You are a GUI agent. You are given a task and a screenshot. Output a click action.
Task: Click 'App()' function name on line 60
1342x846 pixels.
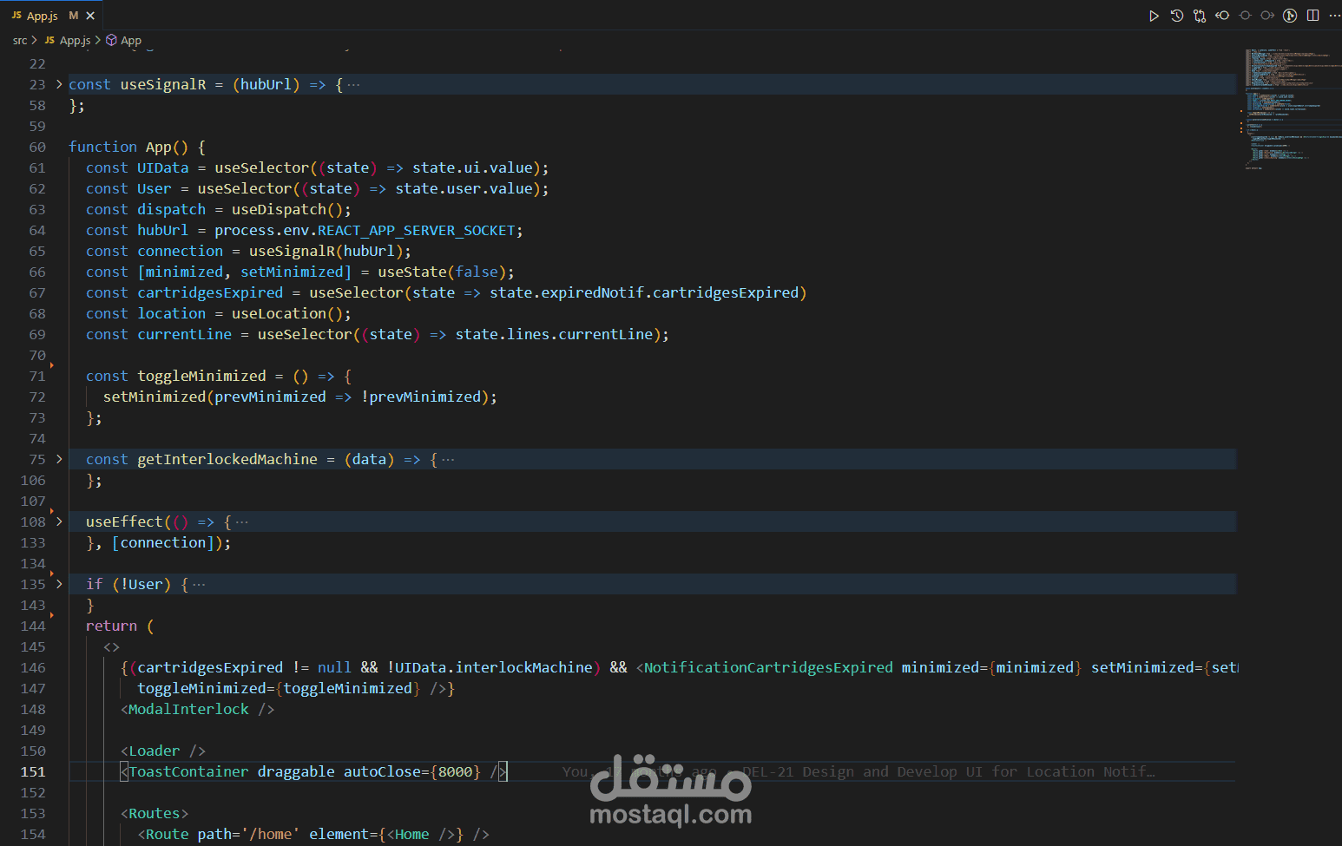(167, 148)
